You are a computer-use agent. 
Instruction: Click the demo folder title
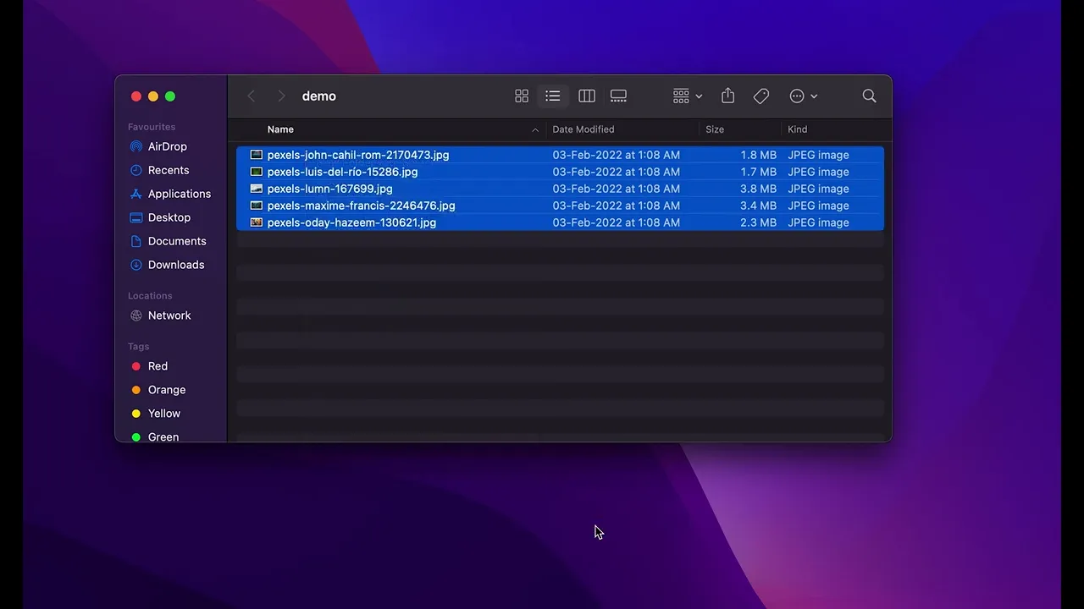point(319,96)
